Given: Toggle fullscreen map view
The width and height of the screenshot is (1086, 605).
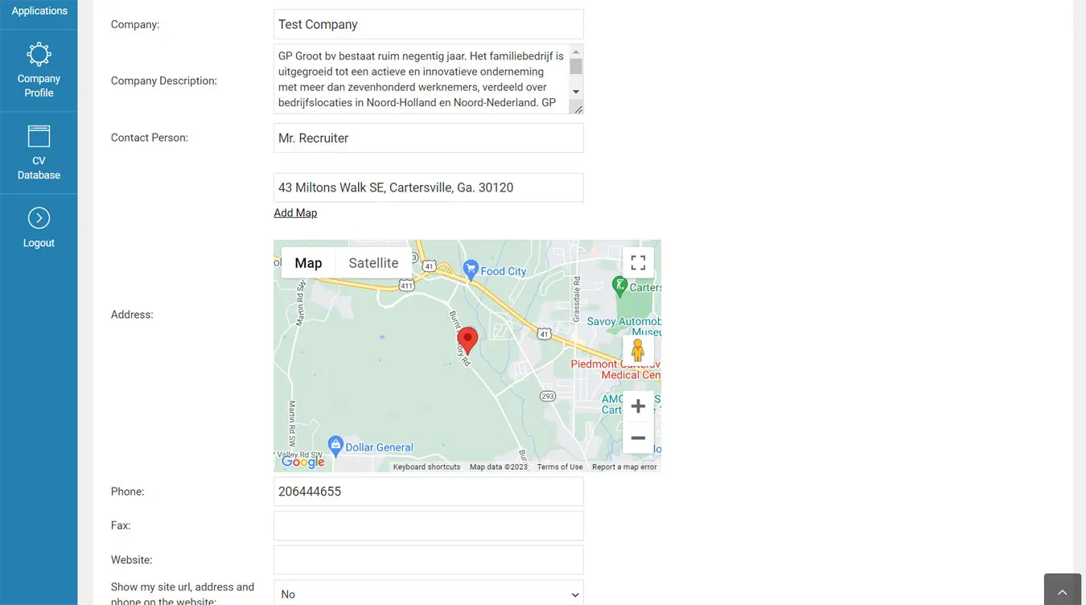Looking at the screenshot, I should [638, 263].
